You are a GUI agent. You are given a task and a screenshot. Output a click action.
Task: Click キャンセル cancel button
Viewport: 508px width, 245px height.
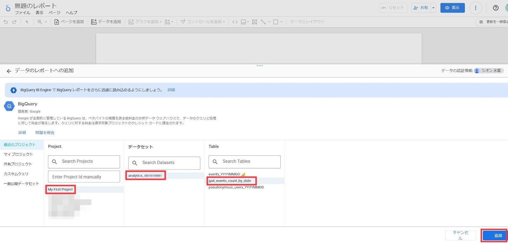(460, 235)
